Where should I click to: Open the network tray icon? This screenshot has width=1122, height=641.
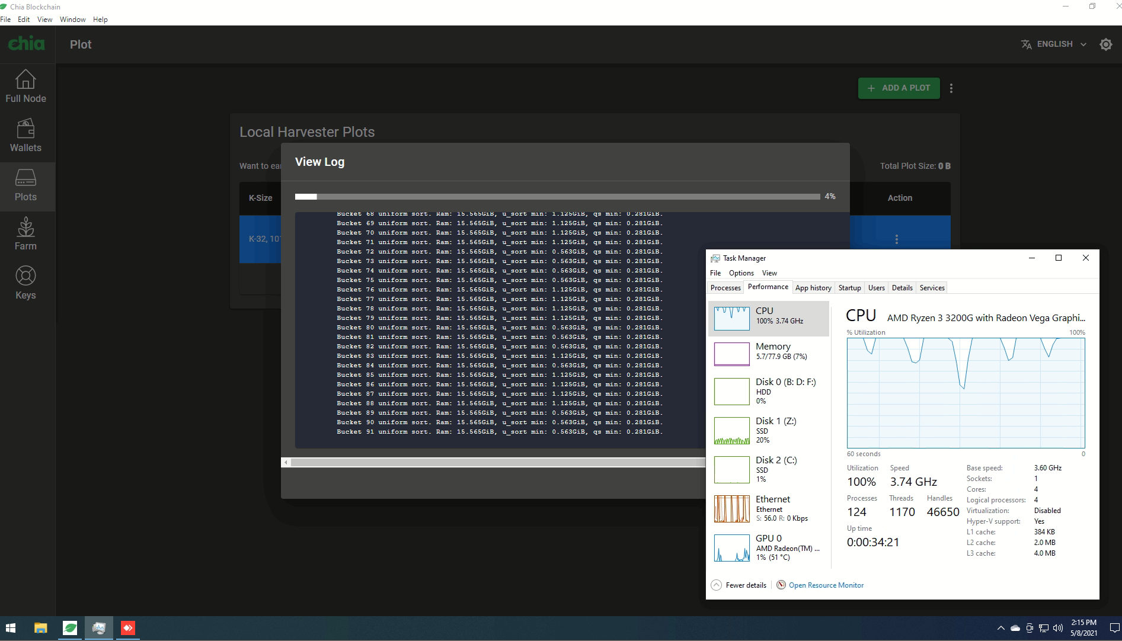(x=1044, y=628)
